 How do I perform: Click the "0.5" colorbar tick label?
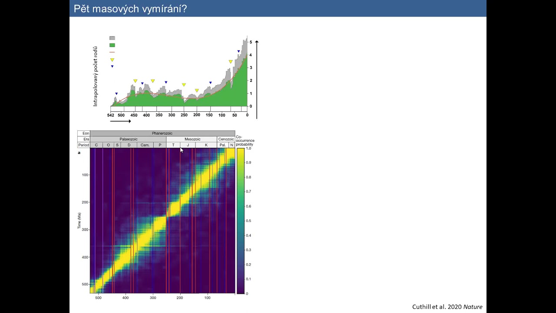tap(248, 221)
